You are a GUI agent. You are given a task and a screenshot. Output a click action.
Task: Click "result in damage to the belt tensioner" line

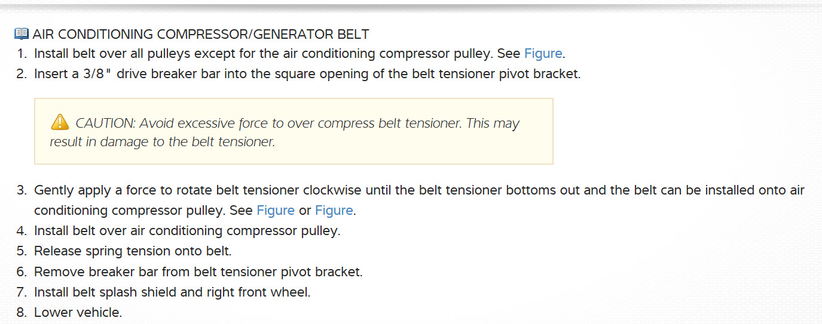coord(161,142)
